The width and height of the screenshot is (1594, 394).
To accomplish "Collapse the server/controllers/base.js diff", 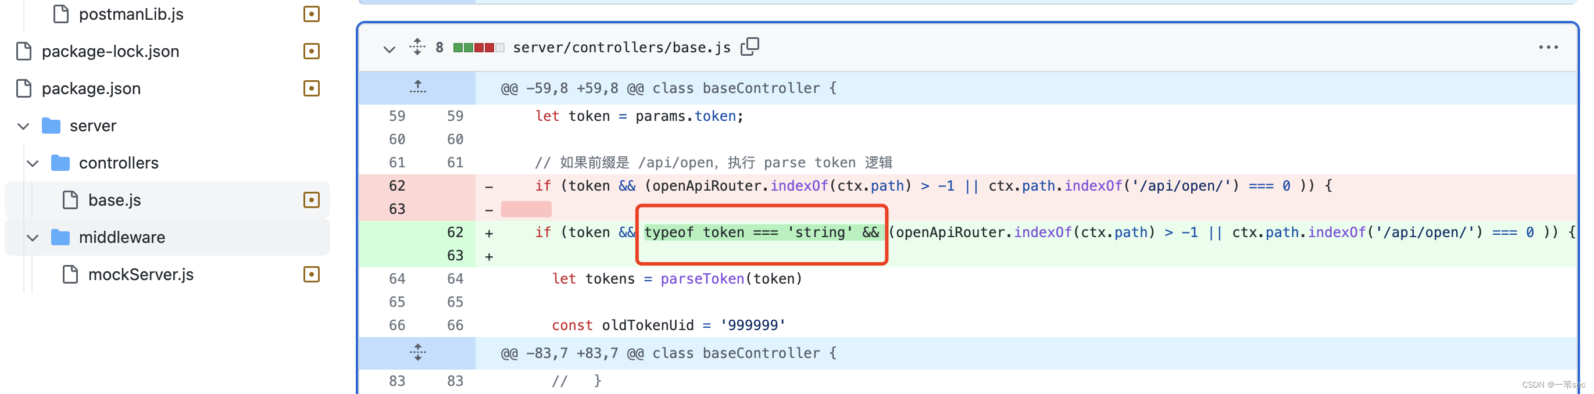I will (x=388, y=48).
